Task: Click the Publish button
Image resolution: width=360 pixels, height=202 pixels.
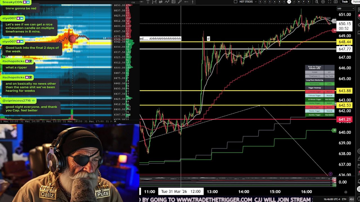Action: (356, 2)
